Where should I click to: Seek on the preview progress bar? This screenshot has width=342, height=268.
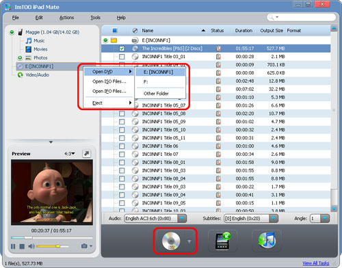[52, 238]
